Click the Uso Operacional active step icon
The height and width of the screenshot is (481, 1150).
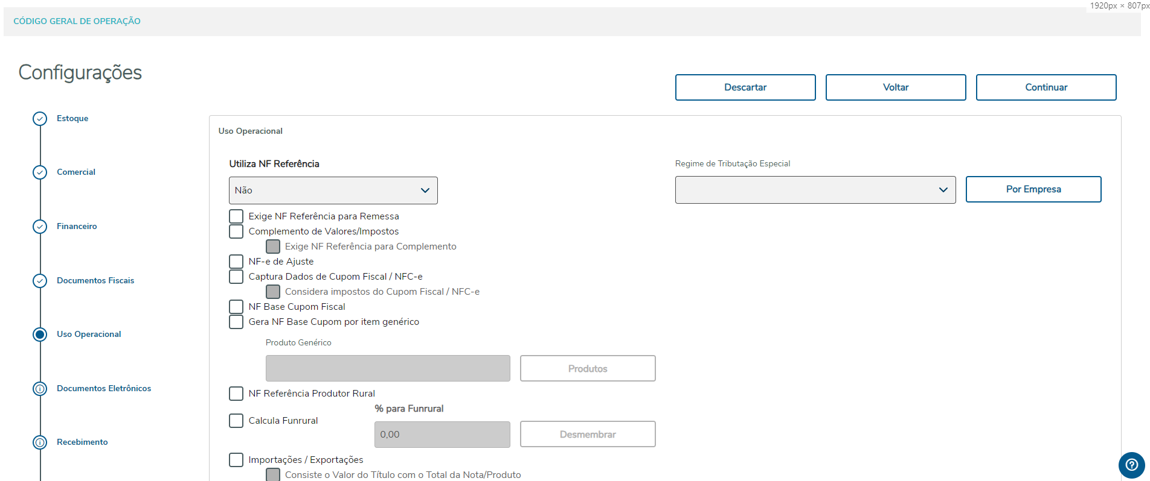click(40, 335)
